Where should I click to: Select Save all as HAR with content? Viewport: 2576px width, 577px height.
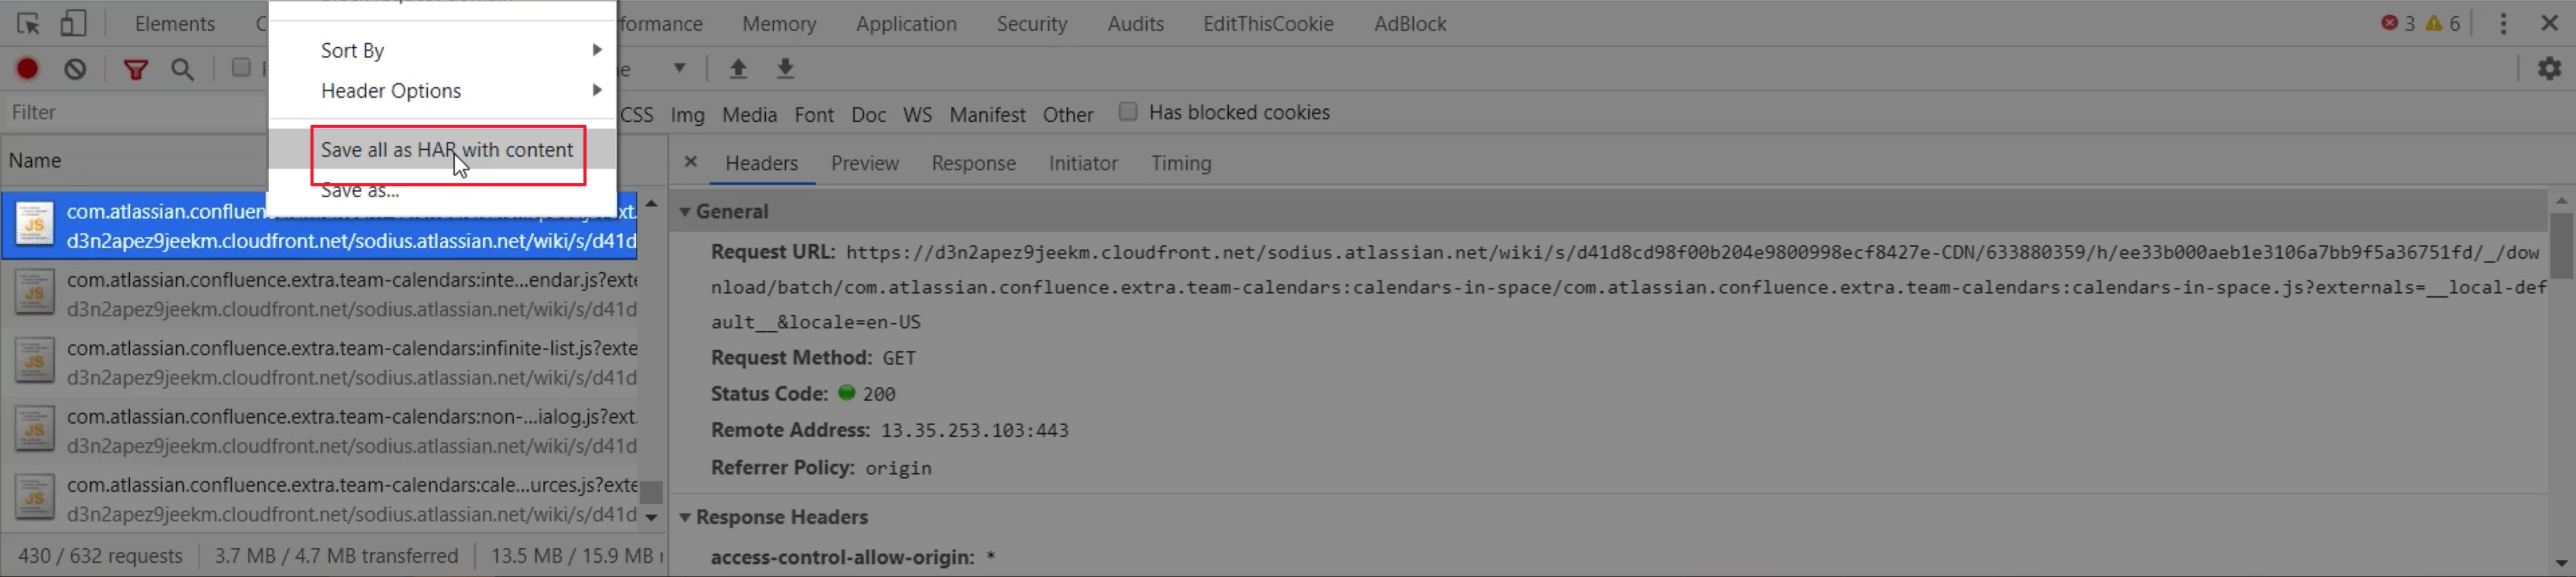click(446, 150)
